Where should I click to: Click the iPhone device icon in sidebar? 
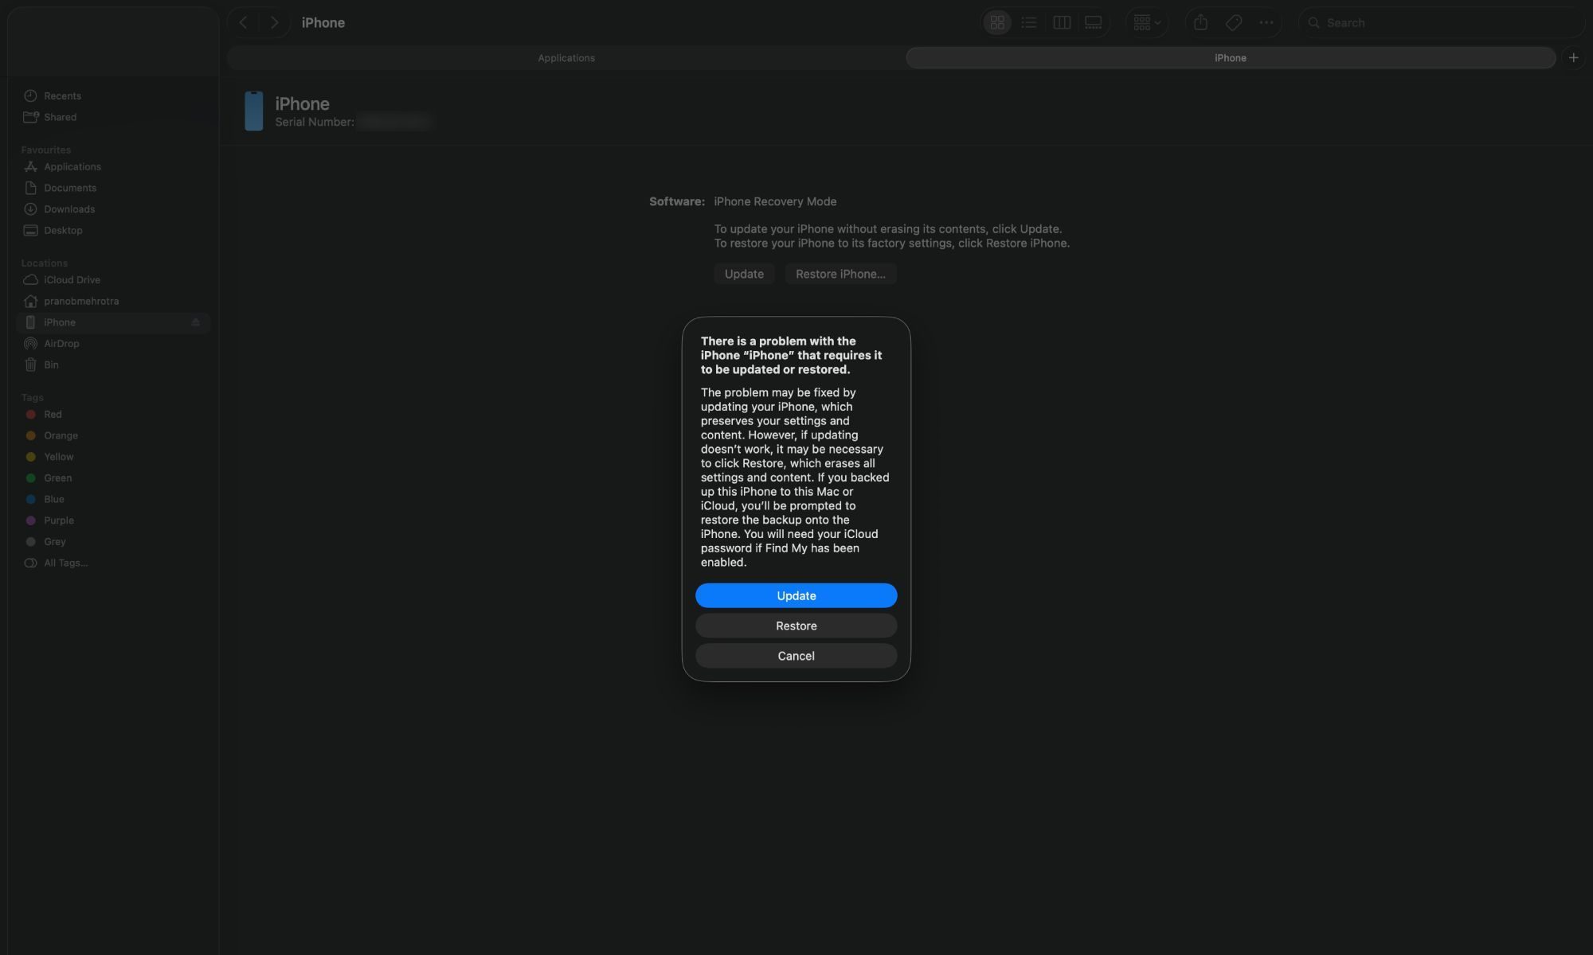pos(30,322)
